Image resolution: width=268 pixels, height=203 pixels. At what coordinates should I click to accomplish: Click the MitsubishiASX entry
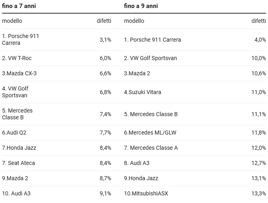pos(146,193)
